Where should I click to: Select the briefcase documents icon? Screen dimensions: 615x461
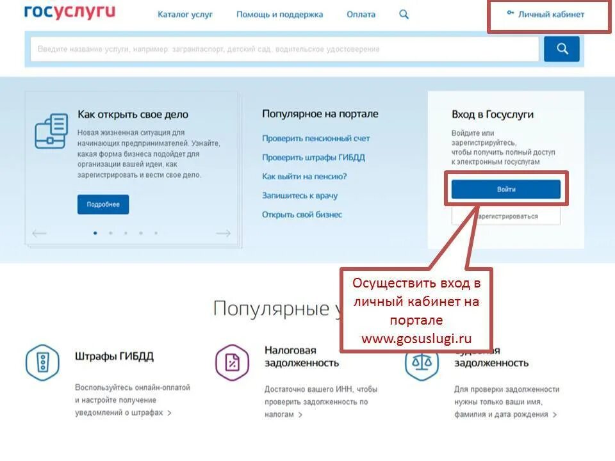[x=51, y=131]
